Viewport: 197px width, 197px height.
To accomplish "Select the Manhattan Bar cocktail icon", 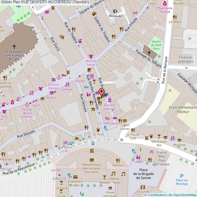I will coord(159,137).
